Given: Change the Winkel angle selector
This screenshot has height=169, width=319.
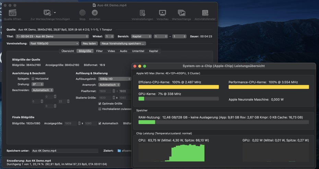Looking at the screenshot, I should click(x=109, y=36).
